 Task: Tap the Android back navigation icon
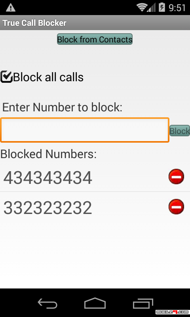pos(47,304)
